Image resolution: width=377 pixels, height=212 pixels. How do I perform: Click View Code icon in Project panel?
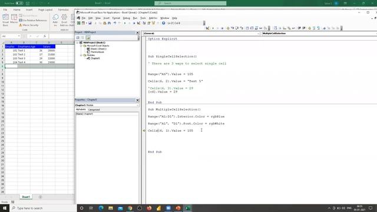coord(78,38)
